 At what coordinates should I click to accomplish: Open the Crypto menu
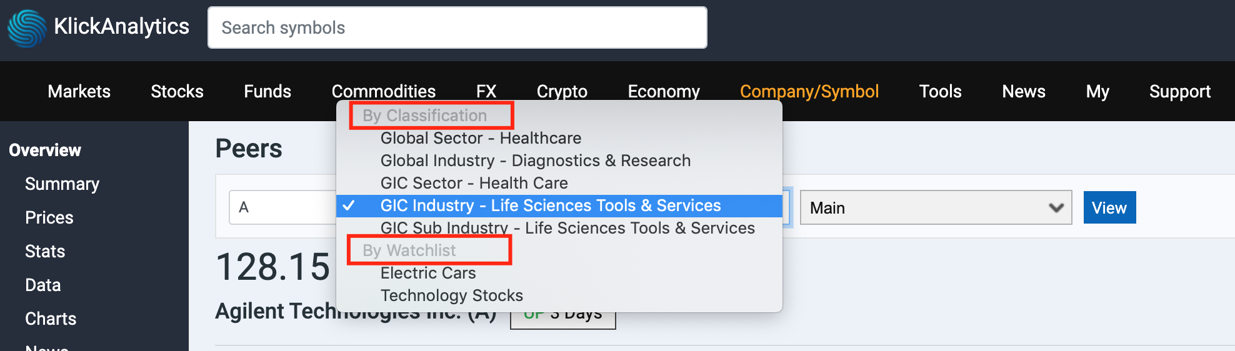[562, 91]
